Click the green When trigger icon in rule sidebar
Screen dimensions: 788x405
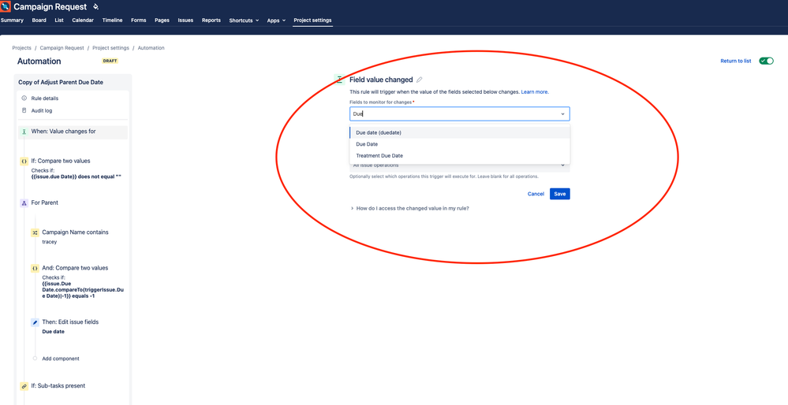point(24,132)
